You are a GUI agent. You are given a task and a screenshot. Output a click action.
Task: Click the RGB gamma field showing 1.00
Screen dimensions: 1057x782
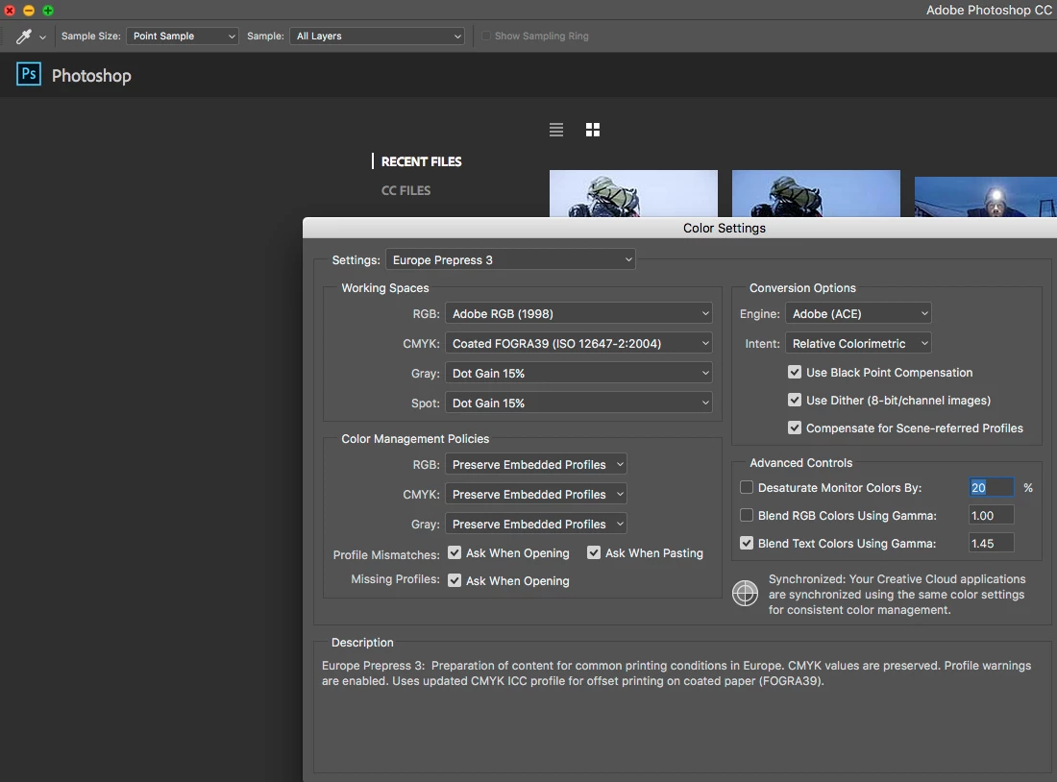click(x=991, y=515)
